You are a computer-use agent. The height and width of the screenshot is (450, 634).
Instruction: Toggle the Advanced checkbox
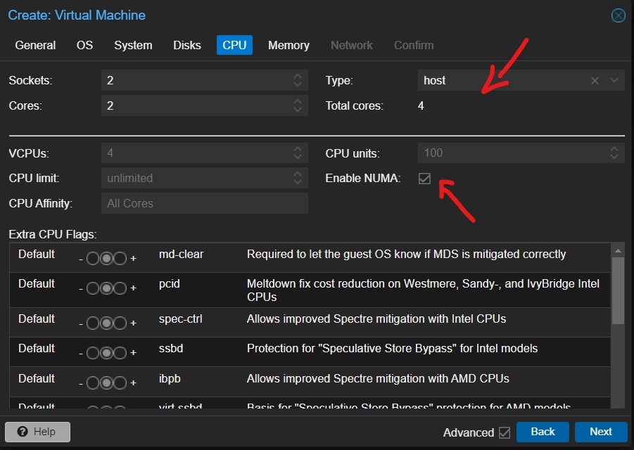[504, 432]
